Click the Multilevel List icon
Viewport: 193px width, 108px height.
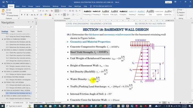[x=65, y=11]
